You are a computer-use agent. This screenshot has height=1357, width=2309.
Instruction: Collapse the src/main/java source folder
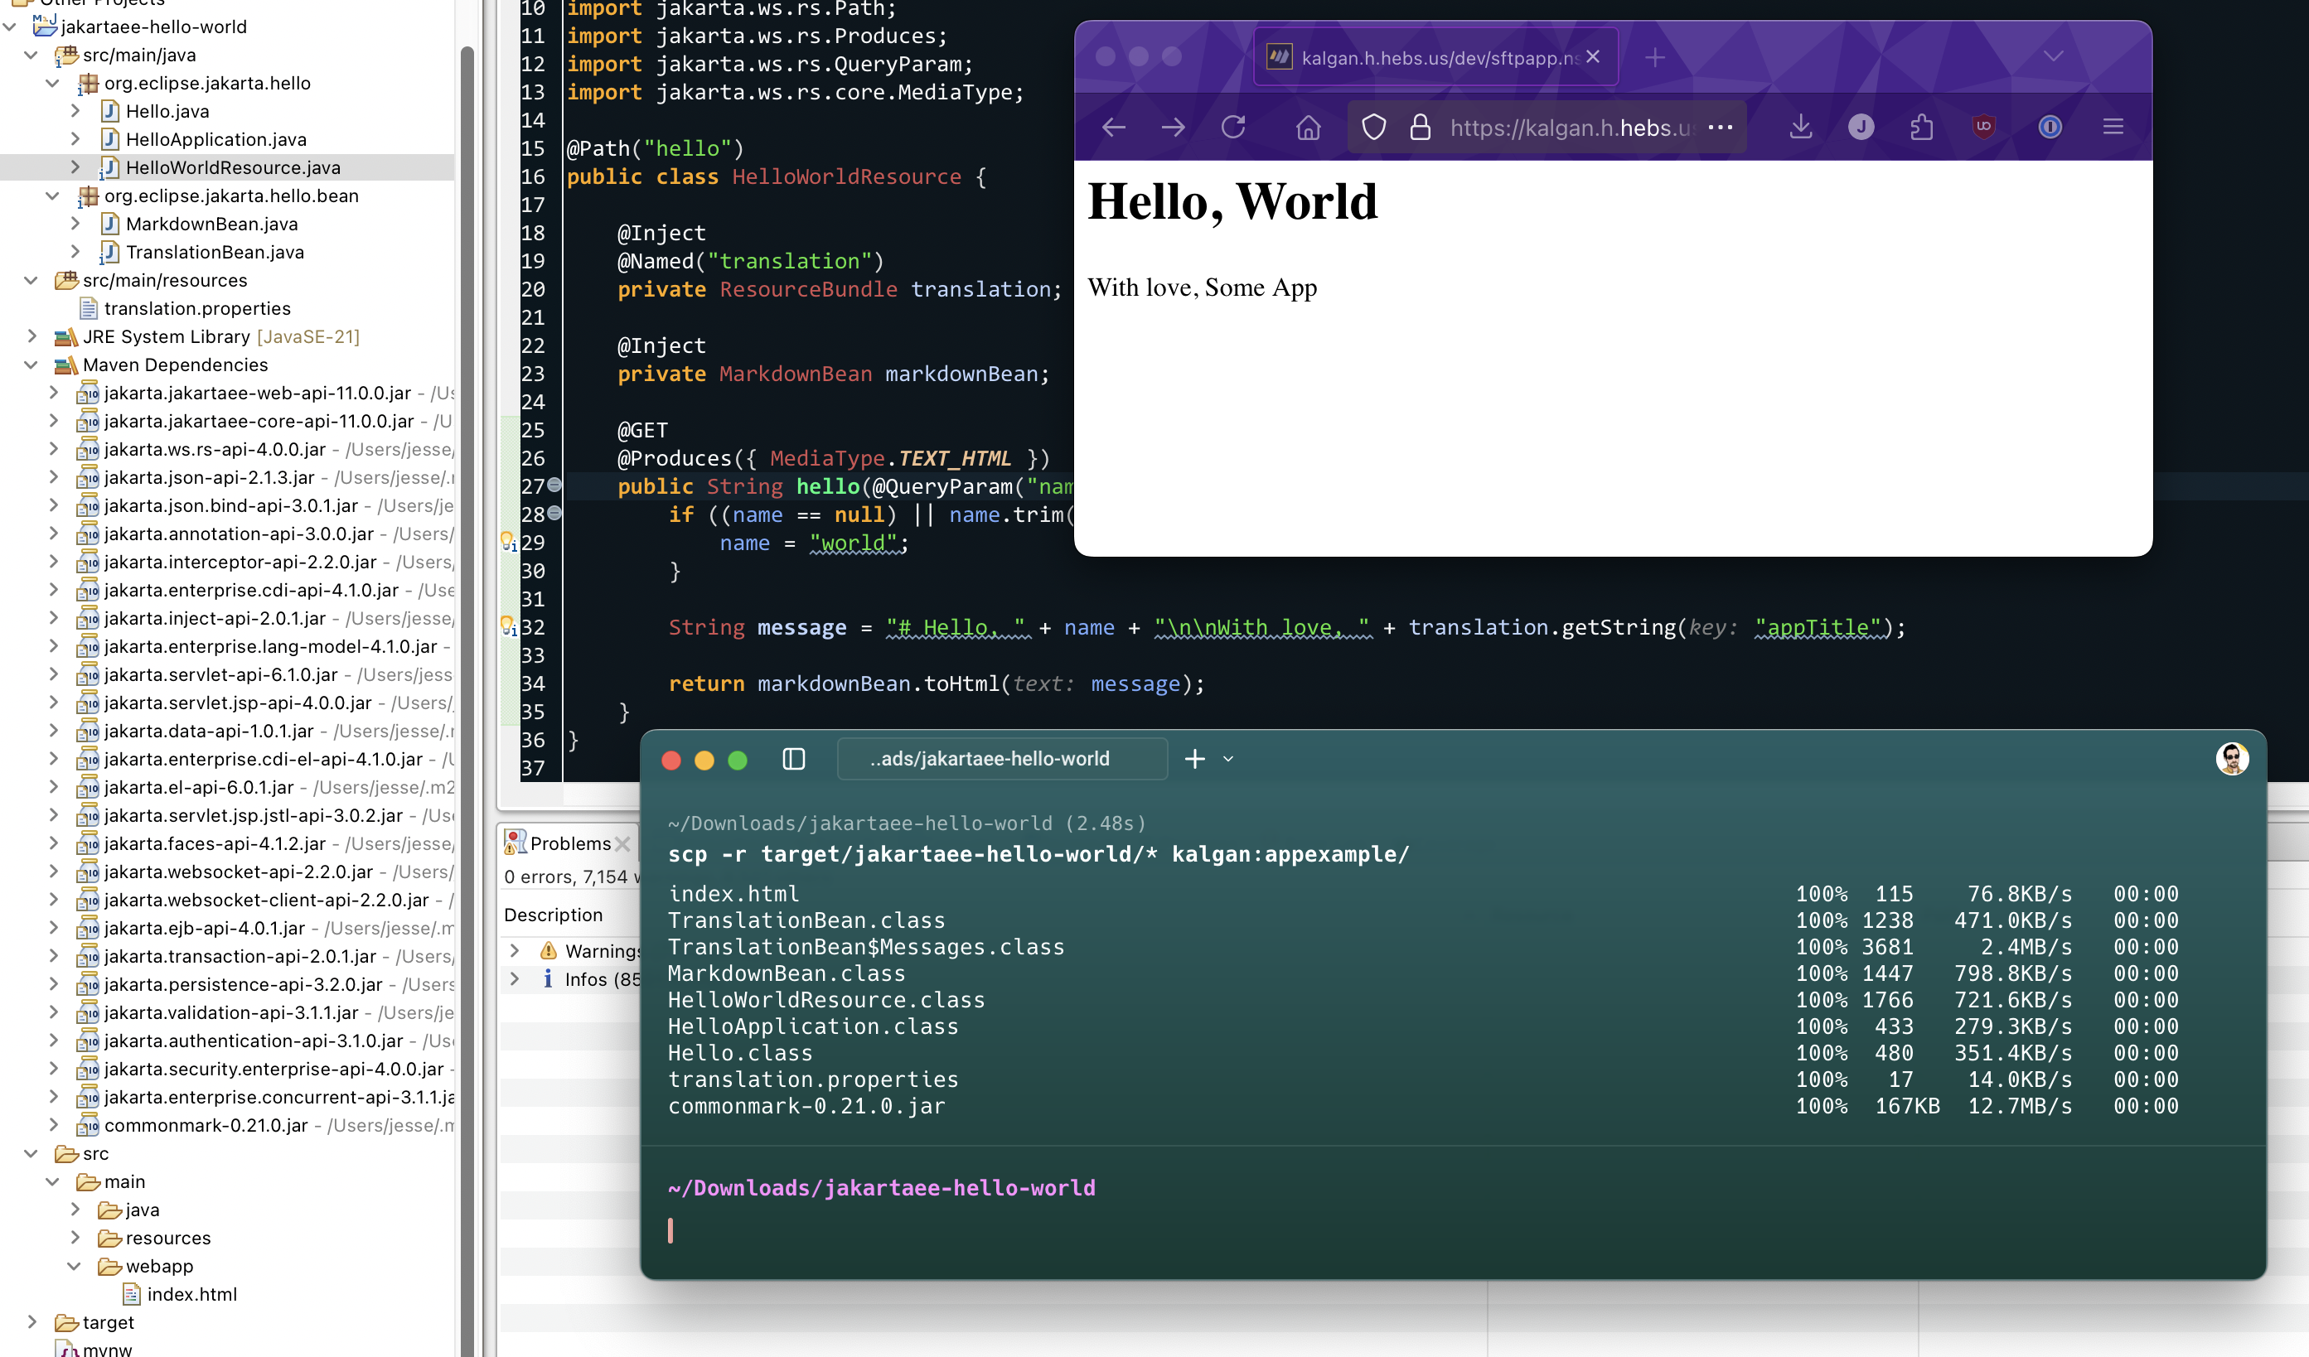coord(31,55)
